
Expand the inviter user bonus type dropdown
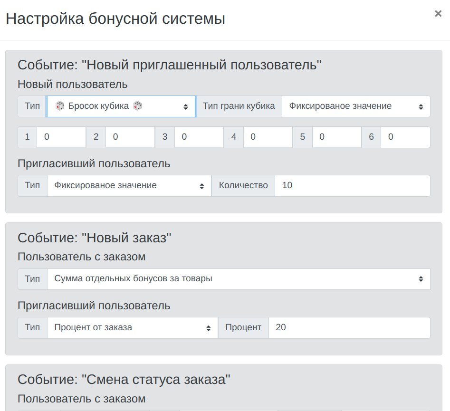coord(128,185)
